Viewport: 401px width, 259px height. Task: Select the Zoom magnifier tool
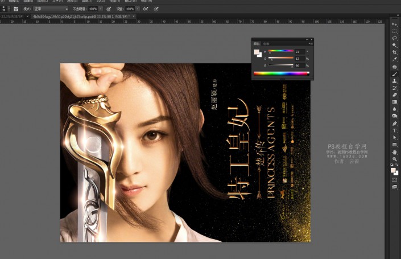(x=395, y=159)
